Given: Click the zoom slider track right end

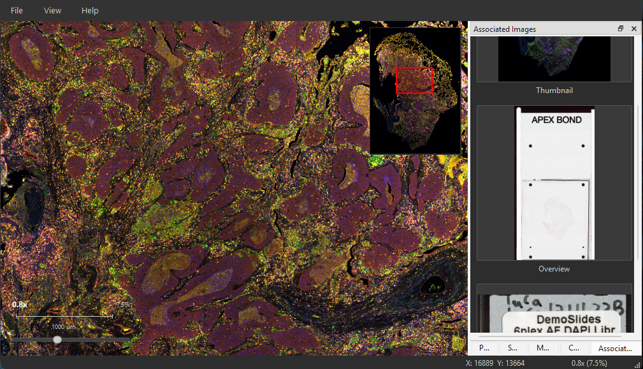Looking at the screenshot, I should (126, 340).
